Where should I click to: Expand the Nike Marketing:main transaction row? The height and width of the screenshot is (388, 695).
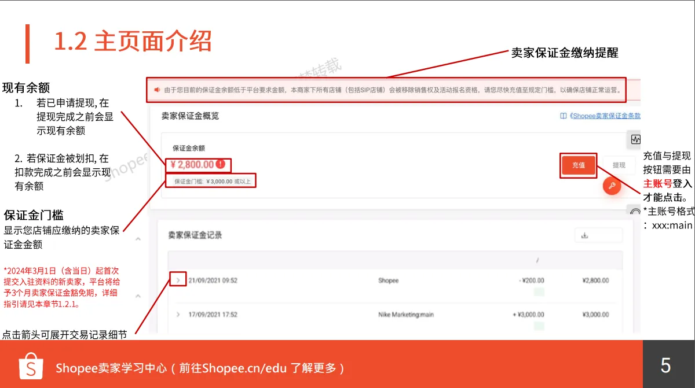(x=179, y=314)
